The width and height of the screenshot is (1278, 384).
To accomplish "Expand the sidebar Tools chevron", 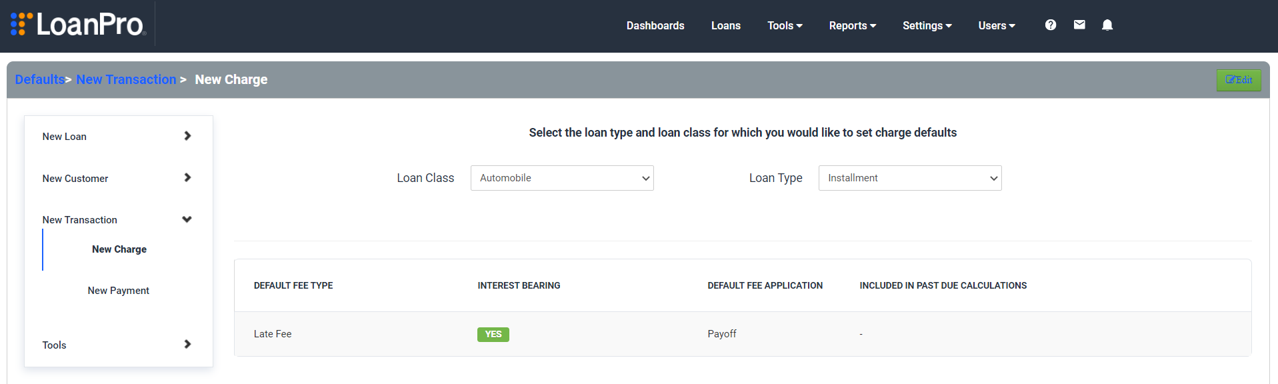I will (x=187, y=344).
